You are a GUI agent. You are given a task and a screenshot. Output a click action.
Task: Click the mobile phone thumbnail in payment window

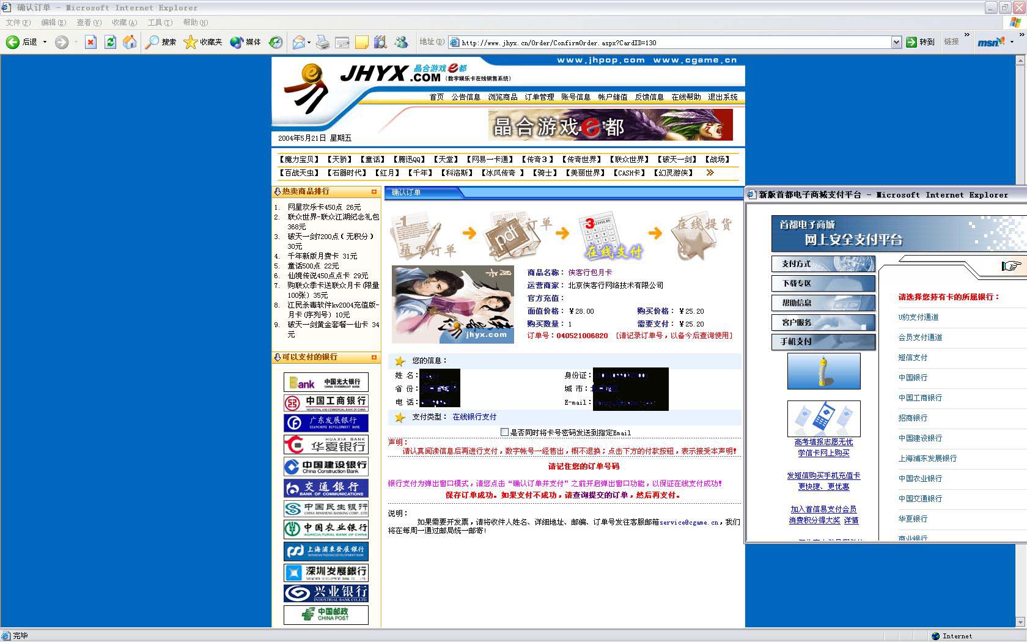click(x=823, y=419)
